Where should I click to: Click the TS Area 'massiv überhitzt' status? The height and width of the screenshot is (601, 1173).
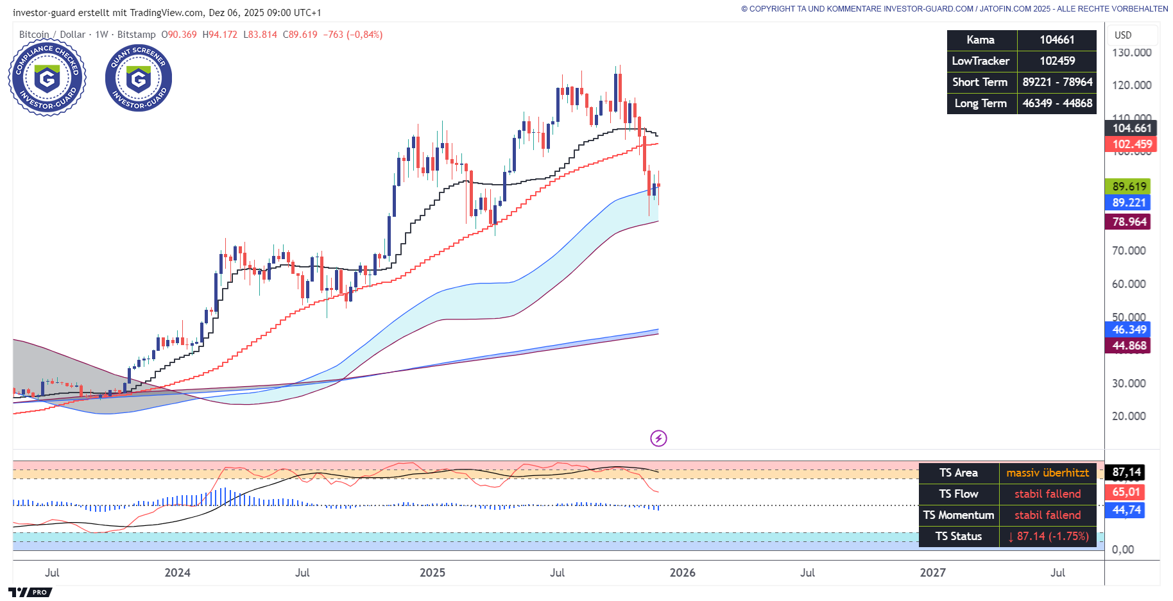(x=1047, y=473)
